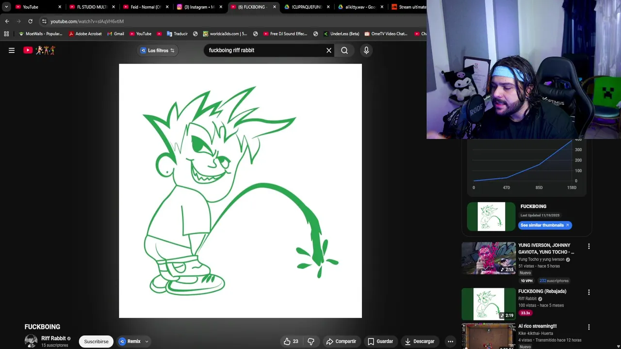Open the tab search dropdown arrow
Screen dimensions: 621x349
pyautogui.click(x=6, y=7)
